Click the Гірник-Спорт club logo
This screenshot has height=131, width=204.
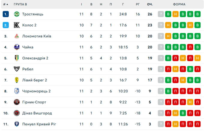pyautogui.click(x=16, y=102)
